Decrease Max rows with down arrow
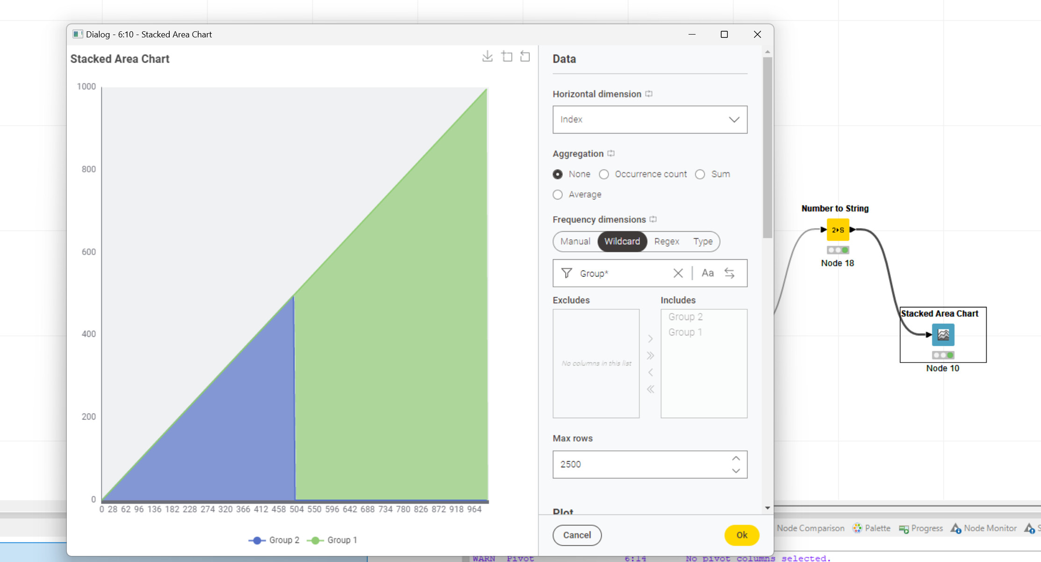This screenshot has height=562, width=1041. tap(736, 471)
